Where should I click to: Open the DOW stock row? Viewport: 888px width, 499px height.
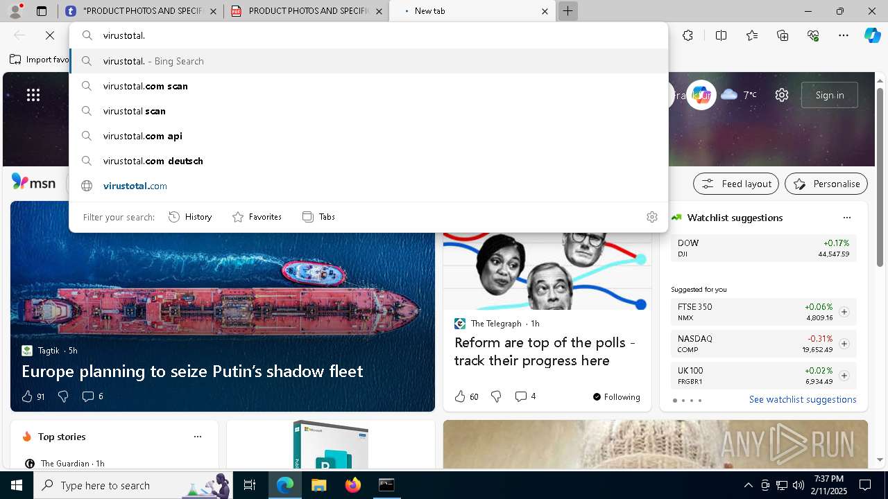(x=764, y=248)
